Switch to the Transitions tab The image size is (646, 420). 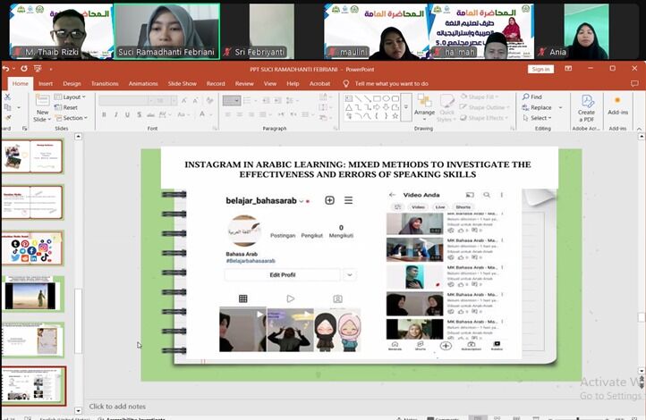105,83
